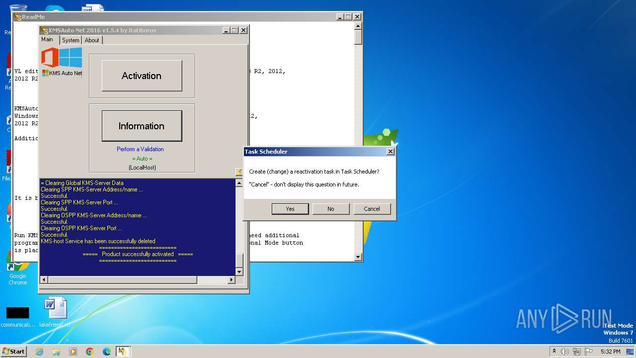
Task: Select the lakefriend.rtf desktop file
Action: pyautogui.click(x=55, y=312)
